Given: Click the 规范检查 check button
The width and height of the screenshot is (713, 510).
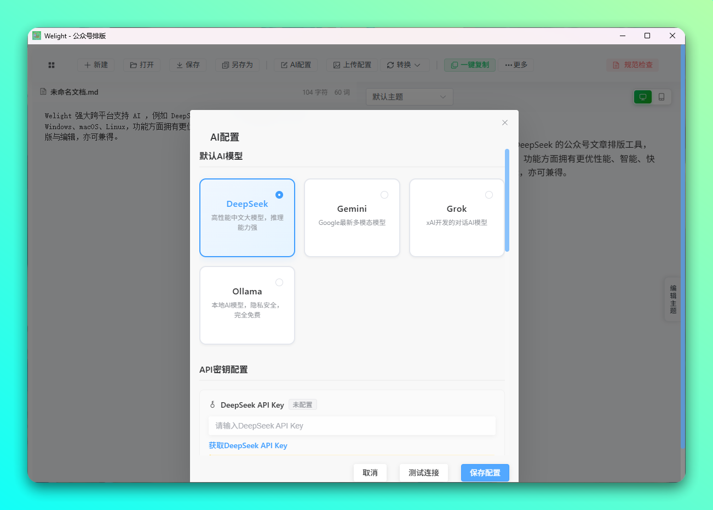Looking at the screenshot, I should 633,65.
